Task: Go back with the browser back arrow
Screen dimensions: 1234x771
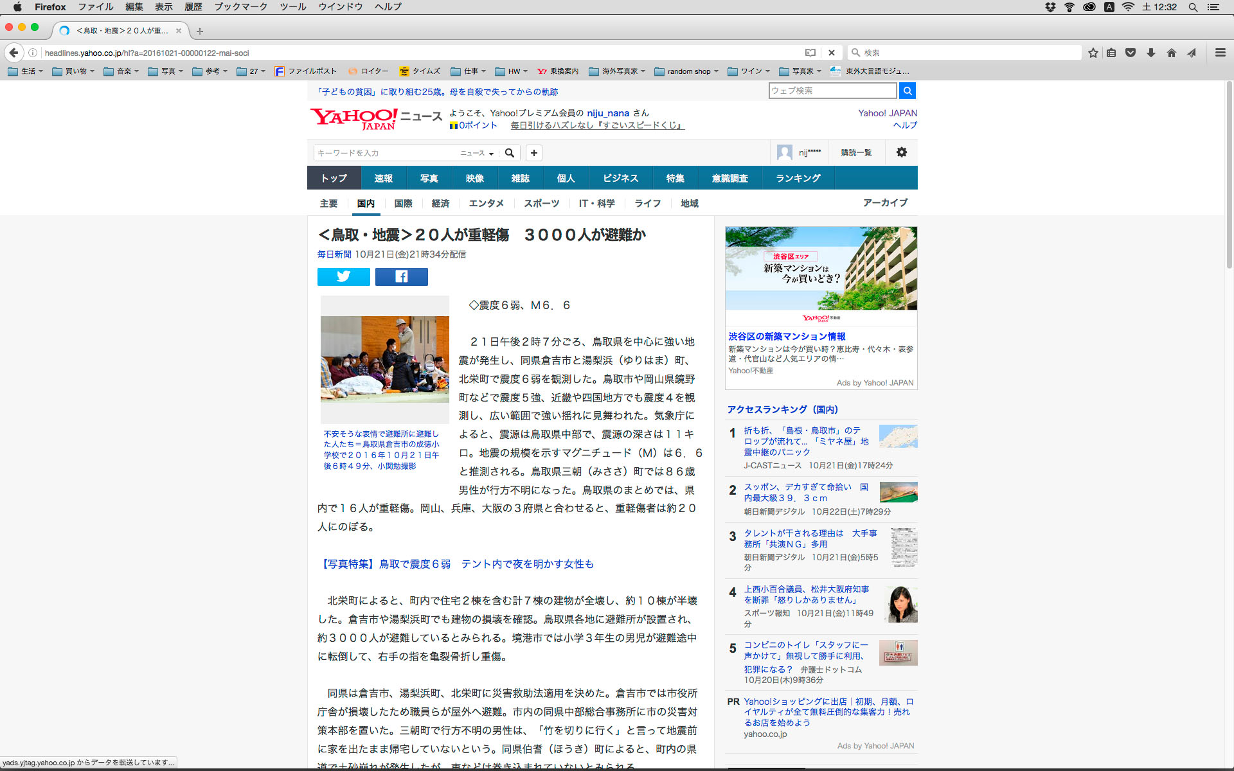Action: coord(14,53)
